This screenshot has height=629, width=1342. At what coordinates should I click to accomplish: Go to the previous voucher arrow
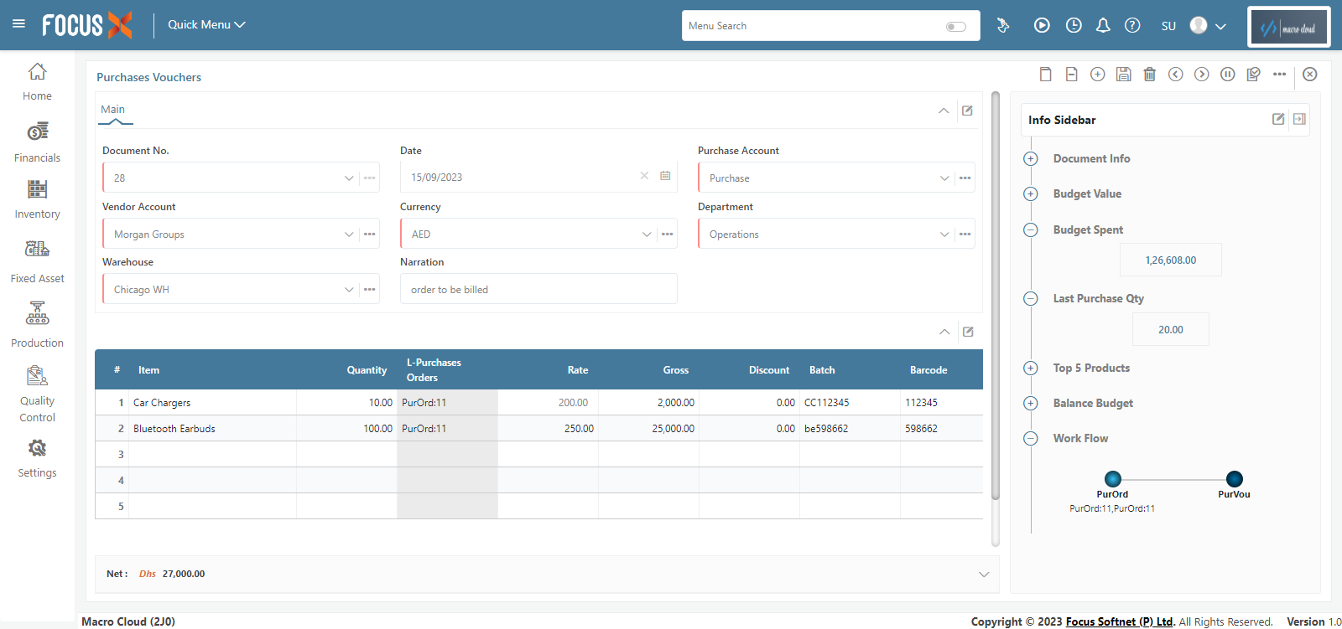click(1176, 75)
